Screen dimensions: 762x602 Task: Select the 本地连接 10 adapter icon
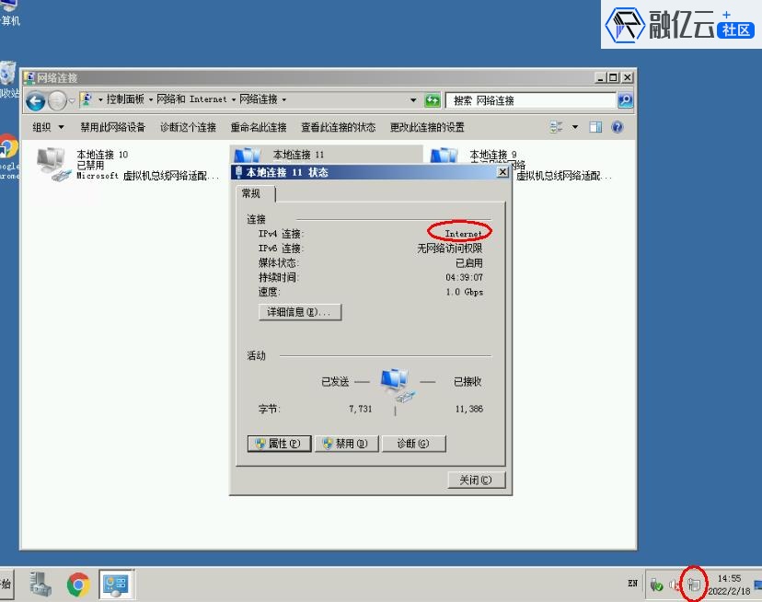pos(52,163)
